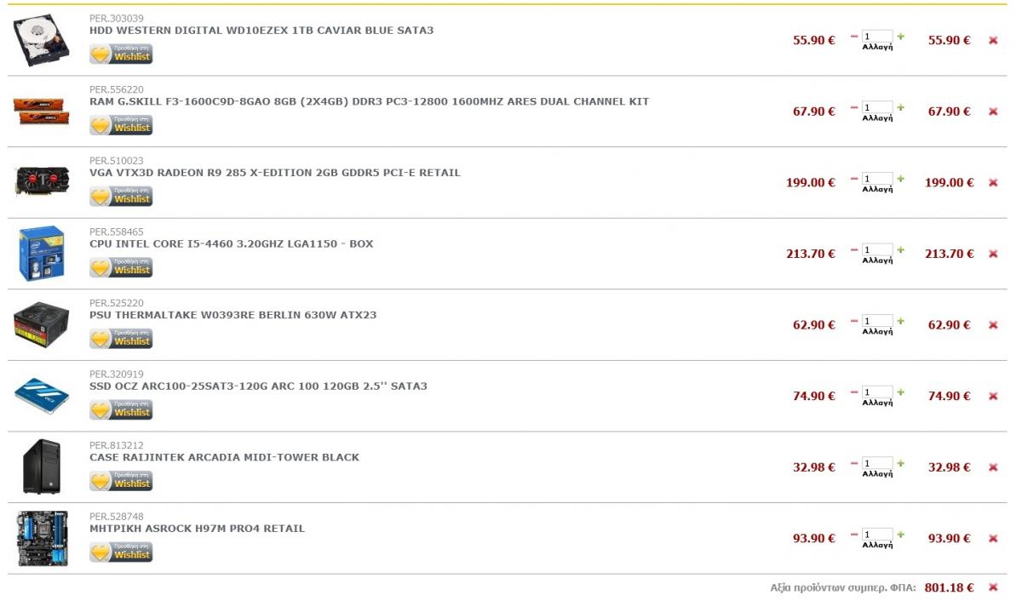Add the Thermaltake PSU to Wishlist
Image resolution: width=1022 pixels, height=601 pixels.
[121, 339]
